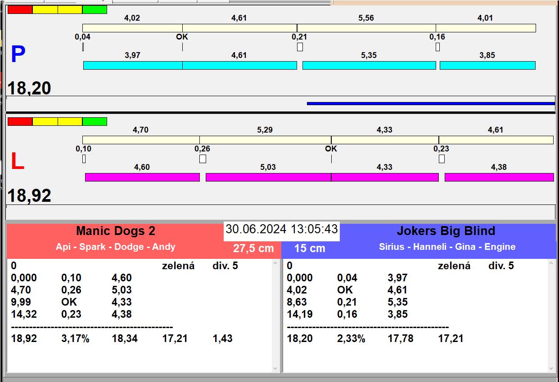Click the 0,21 pass marker box in lane P

coord(300,47)
